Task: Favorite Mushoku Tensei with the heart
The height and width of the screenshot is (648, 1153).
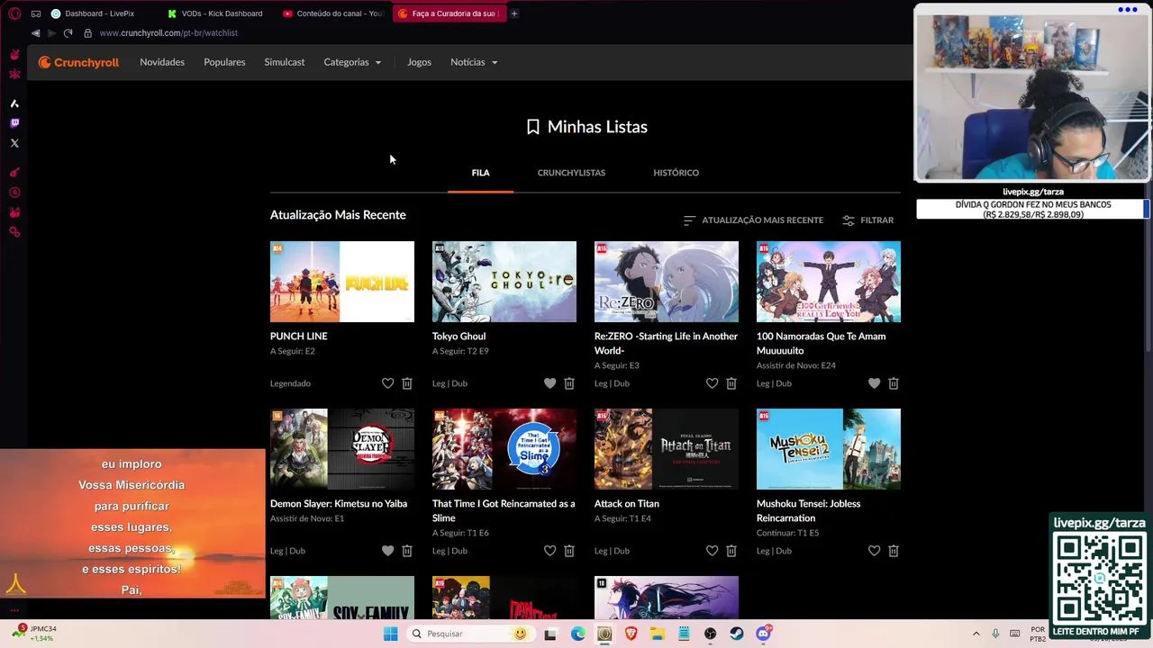Action: (x=875, y=551)
